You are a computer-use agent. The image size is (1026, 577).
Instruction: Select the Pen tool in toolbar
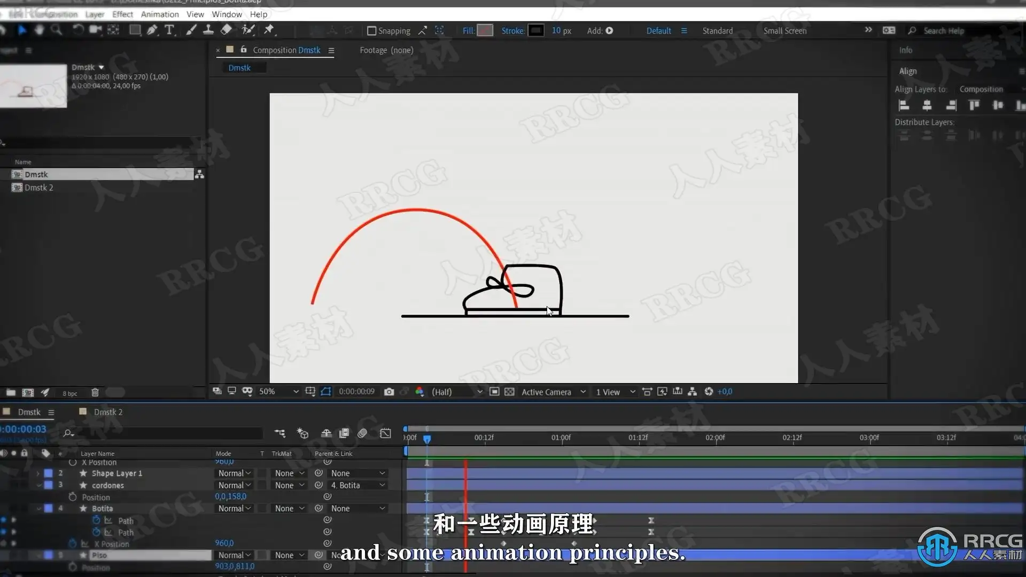coord(152,30)
